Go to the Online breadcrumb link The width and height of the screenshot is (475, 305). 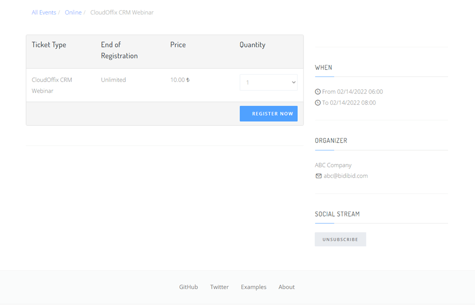[73, 13]
